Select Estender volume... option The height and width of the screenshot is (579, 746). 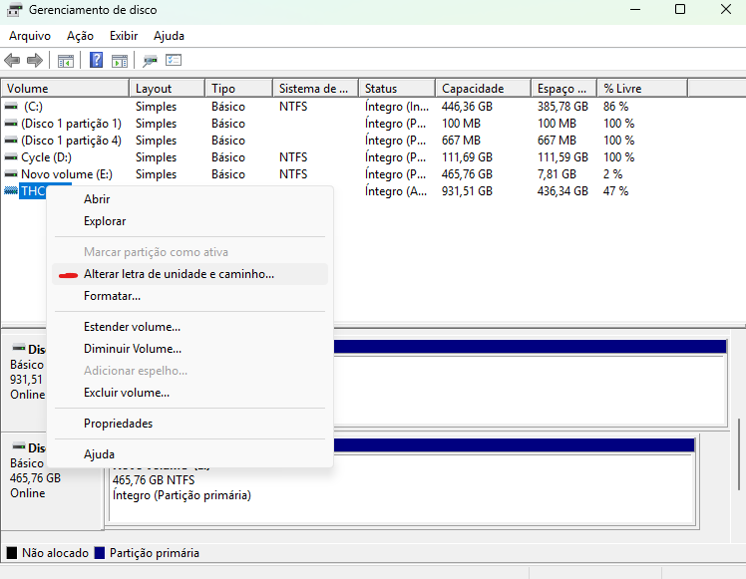point(189,327)
